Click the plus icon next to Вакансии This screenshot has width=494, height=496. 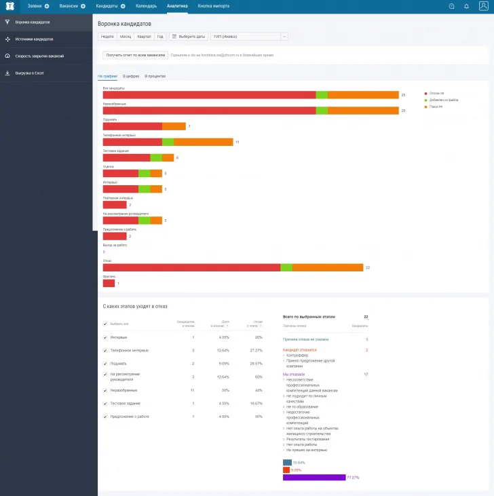point(83,6)
